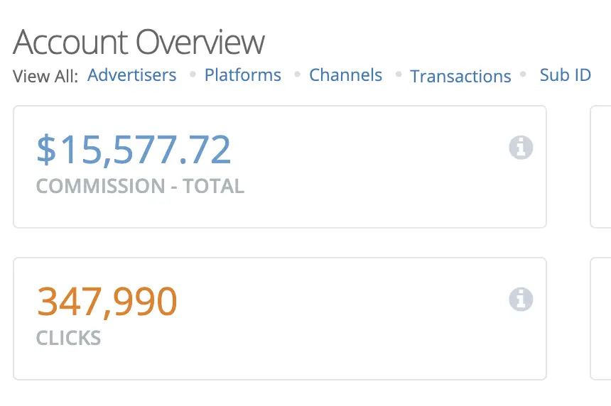This screenshot has height=406, width=611.
Task: Open the Transactions view link
Action: (460, 76)
